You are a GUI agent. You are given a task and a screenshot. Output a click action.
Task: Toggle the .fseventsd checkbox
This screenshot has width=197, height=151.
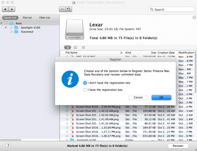click(x=11, y=32)
